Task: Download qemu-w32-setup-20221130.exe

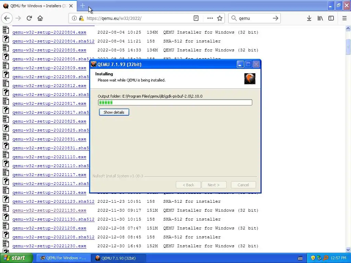Action: coord(49,211)
